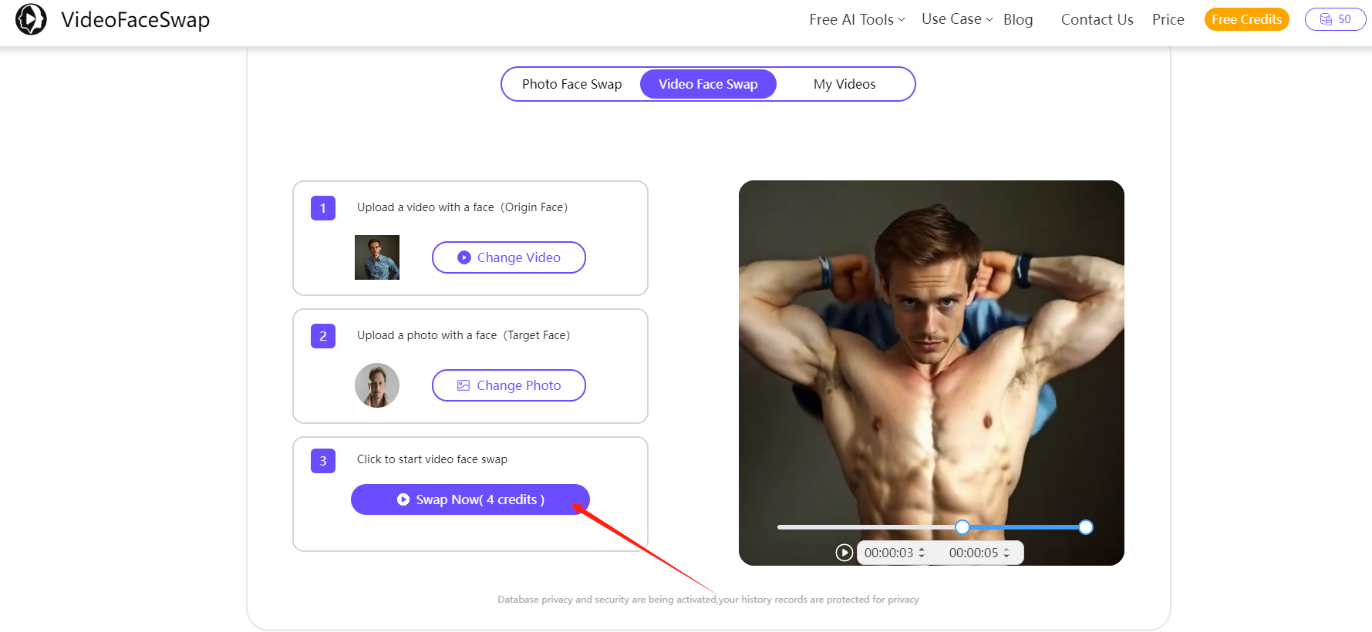1372x632 pixels.
Task: Play the video preview
Action: point(844,553)
